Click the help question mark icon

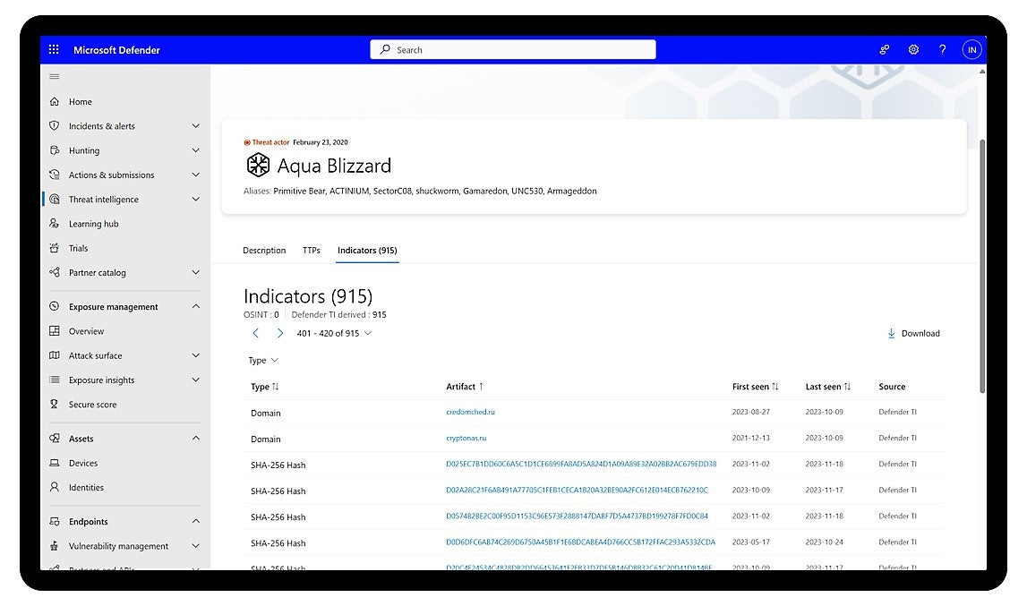pyautogui.click(x=942, y=50)
